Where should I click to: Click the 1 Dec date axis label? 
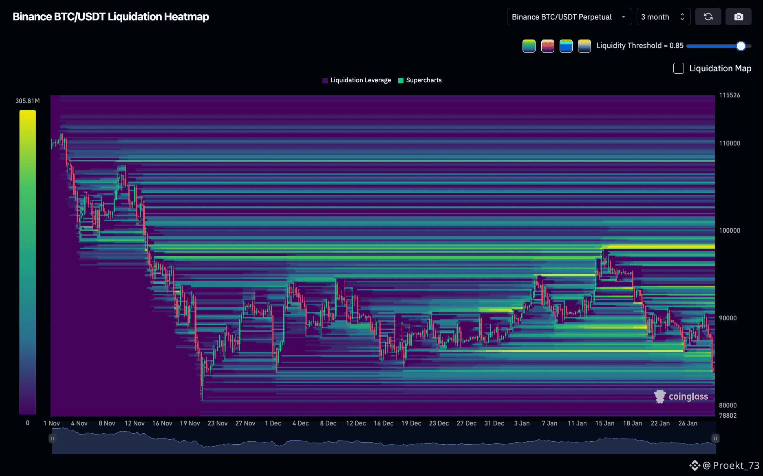[273, 423]
